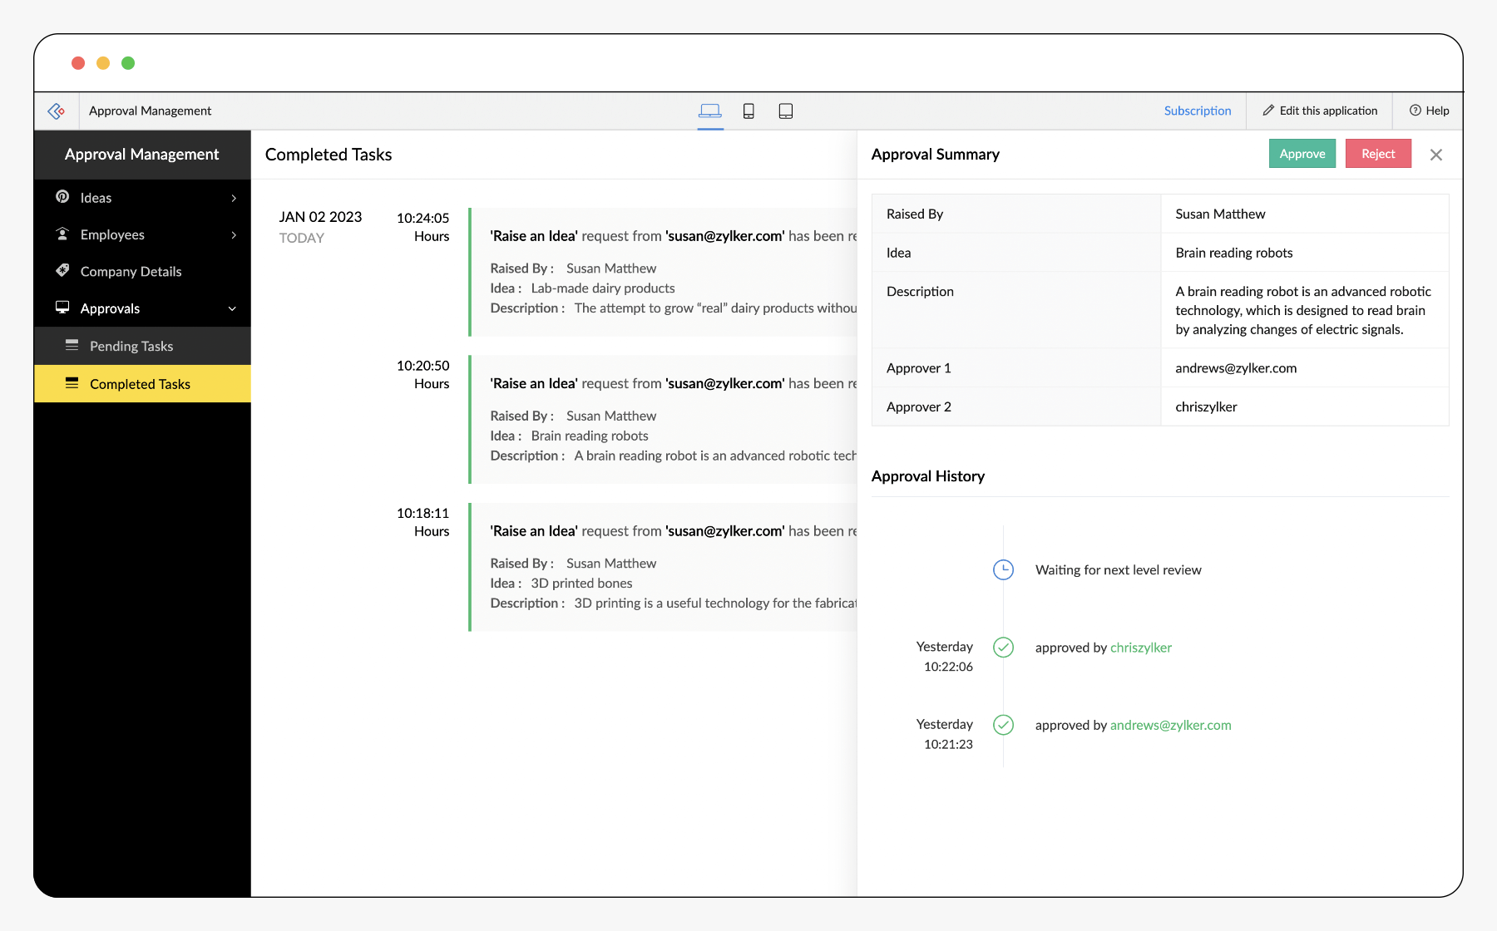1497x931 pixels.
Task: Click the Approvals monitor icon
Action: pos(62,308)
